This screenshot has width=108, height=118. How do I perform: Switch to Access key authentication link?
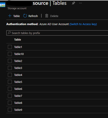click(x=83, y=24)
